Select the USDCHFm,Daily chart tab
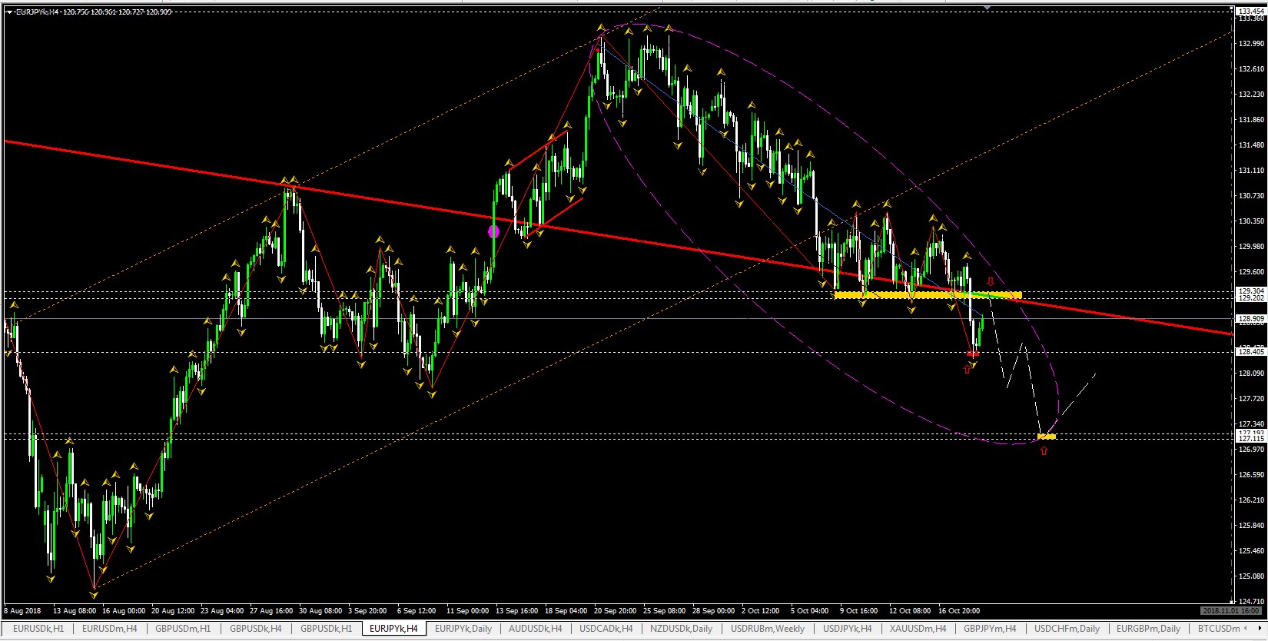This screenshot has height=641, width=1268. tap(1067, 629)
